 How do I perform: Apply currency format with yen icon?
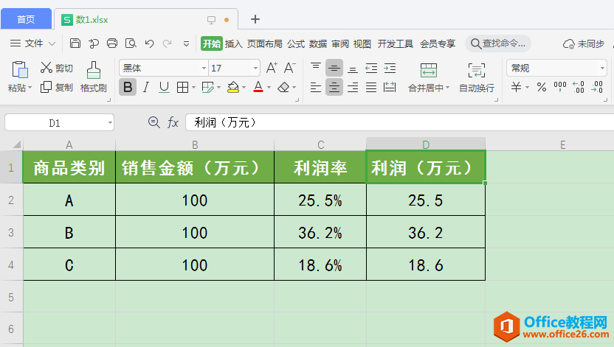pyautogui.click(x=516, y=87)
